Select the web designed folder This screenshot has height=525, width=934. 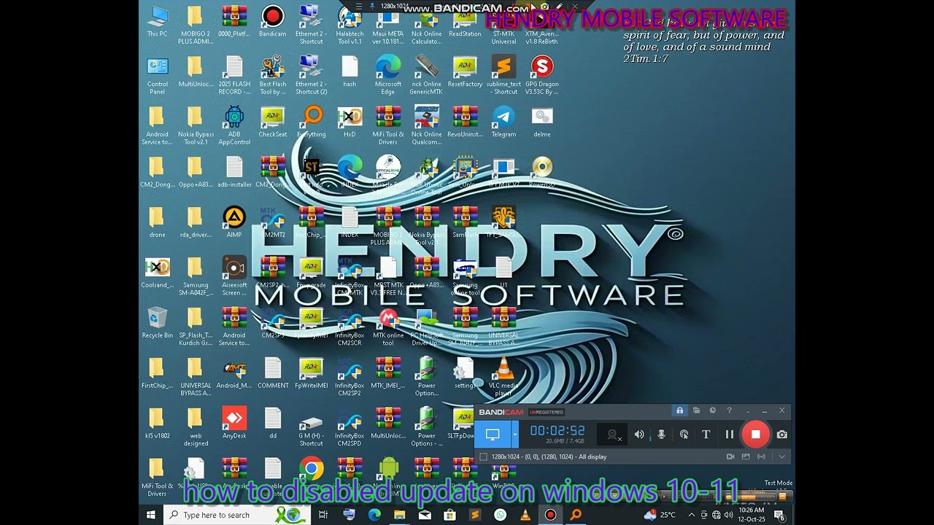(x=196, y=427)
